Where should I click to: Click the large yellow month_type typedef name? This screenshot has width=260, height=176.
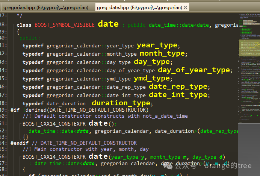pos(162,54)
